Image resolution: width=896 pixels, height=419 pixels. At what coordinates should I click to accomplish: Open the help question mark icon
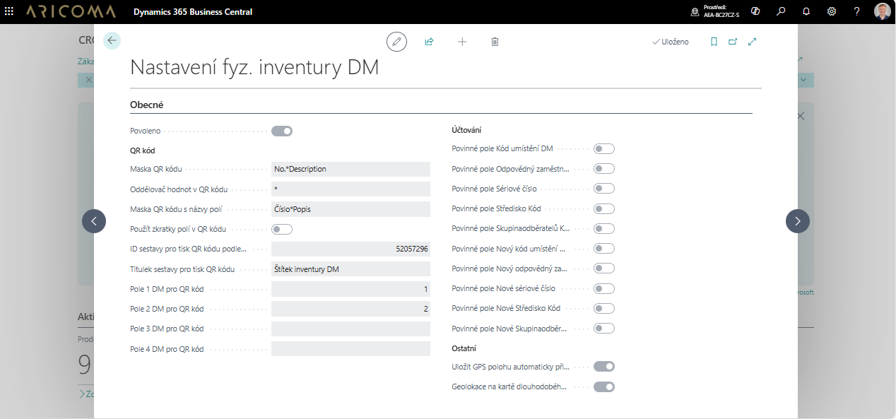(x=857, y=11)
